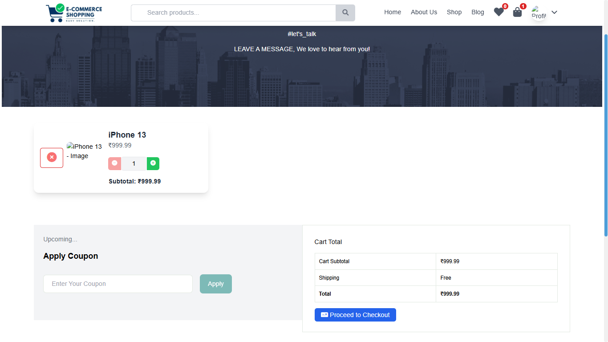The height and width of the screenshot is (342, 608).
Task: Remove iPhone 13 with the red X
Action: click(52, 158)
